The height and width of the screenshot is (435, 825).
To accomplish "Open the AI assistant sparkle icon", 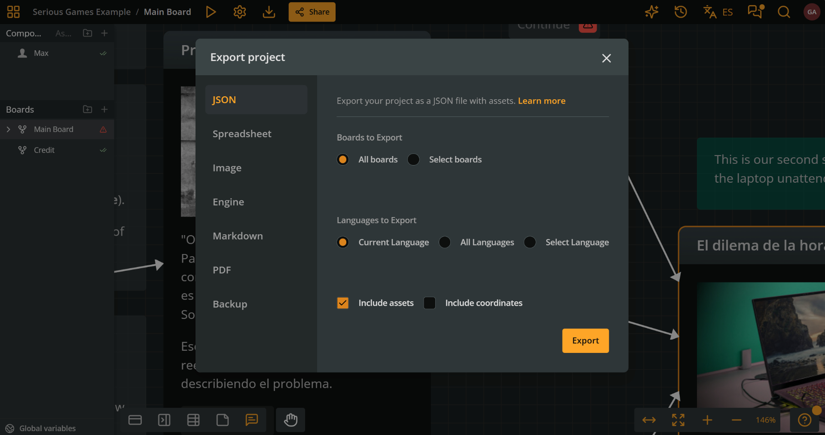I will click(651, 12).
